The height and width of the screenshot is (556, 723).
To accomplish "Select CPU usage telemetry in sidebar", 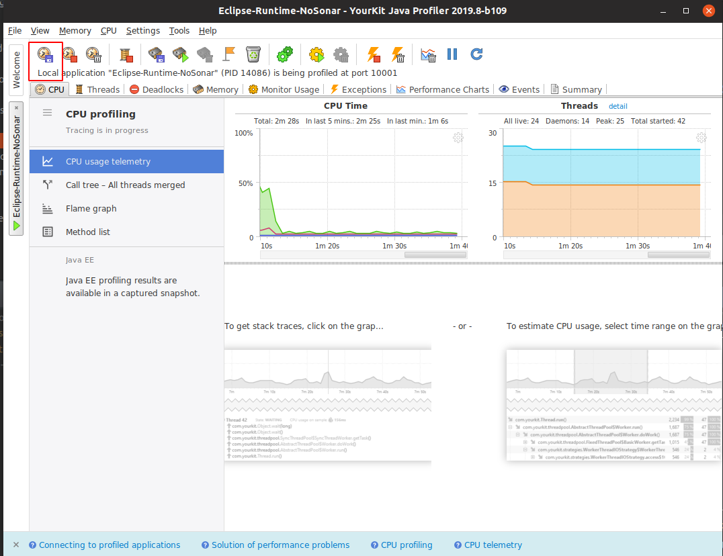I will point(127,161).
